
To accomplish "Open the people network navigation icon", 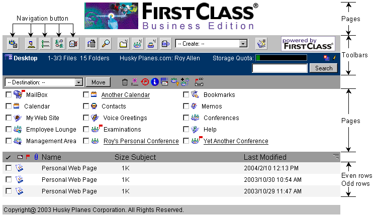I will [59, 44].
